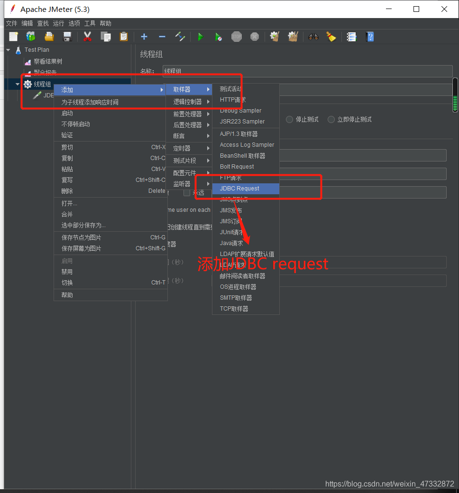Click the 察看结果树 listener icon
Screen dimensions: 459x493
click(x=28, y=62)
